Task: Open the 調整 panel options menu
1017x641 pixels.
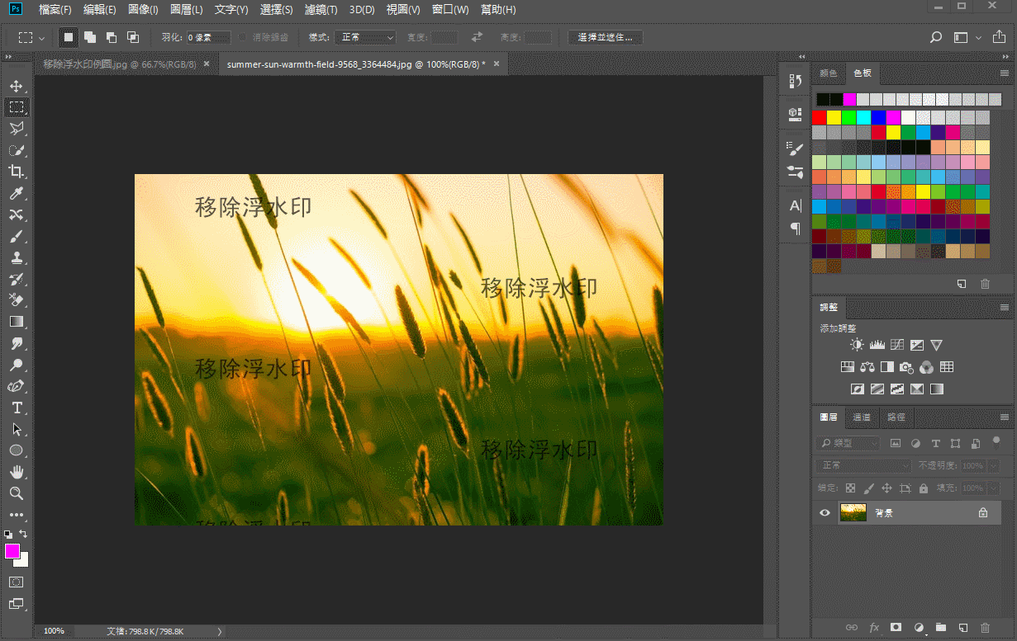Action: 1005,307
